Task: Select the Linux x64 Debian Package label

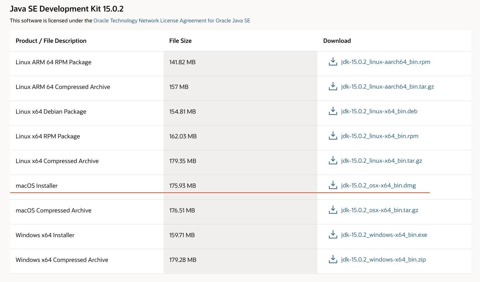Action: (51, 112)
